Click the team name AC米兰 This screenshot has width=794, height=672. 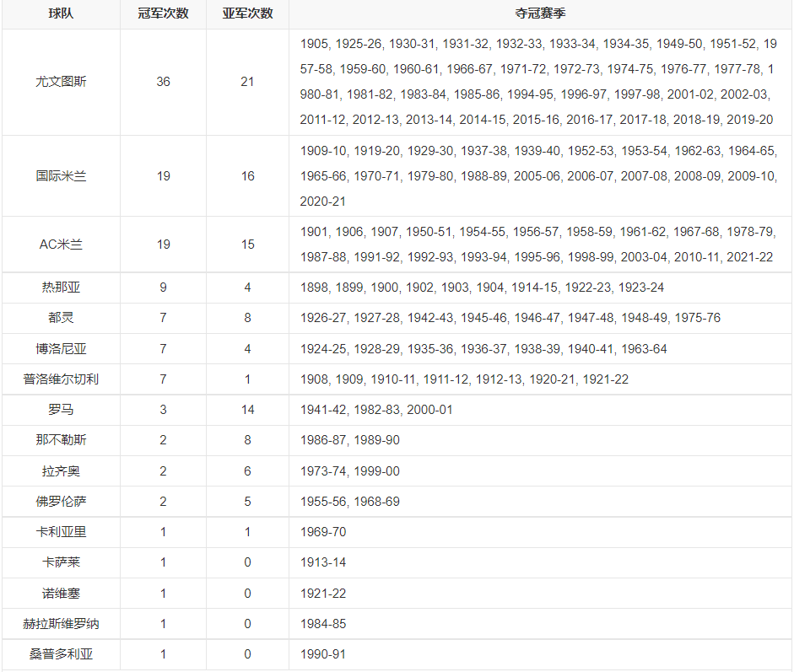[x=61, y=245]
